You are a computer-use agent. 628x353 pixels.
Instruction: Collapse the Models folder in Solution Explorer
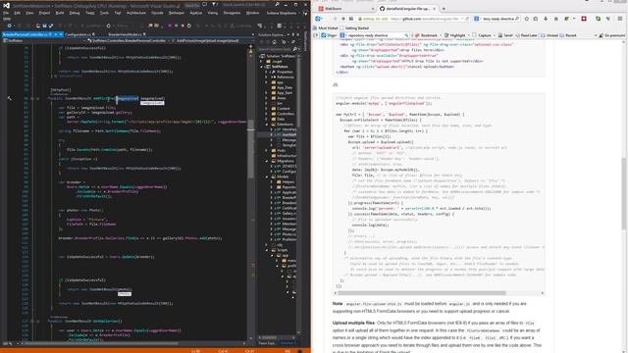[267, 176]
